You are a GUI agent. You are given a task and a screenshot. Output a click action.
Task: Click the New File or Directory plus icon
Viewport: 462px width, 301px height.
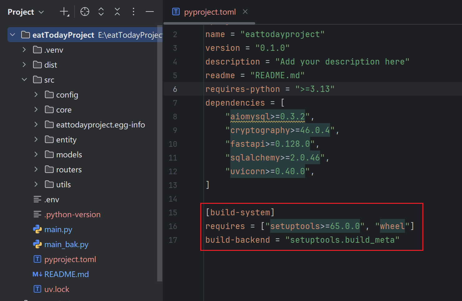tap(64, 12)
